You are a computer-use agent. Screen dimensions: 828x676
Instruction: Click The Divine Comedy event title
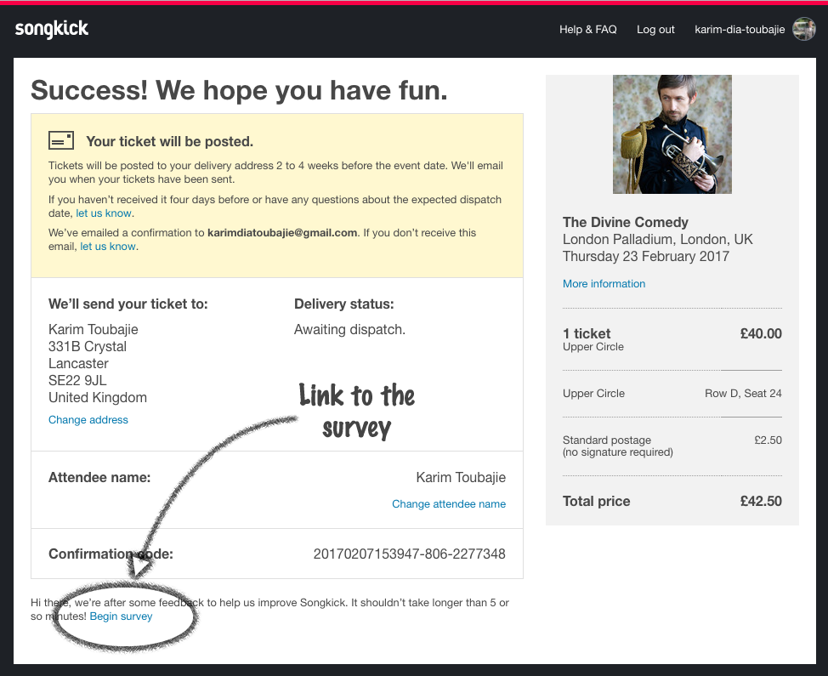[625, 222]
